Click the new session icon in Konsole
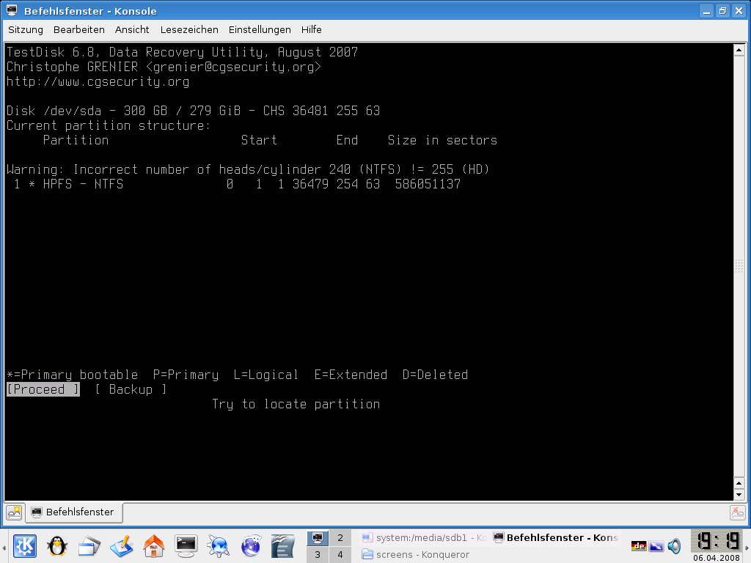 pyautogui.click(x=14, y=512)
